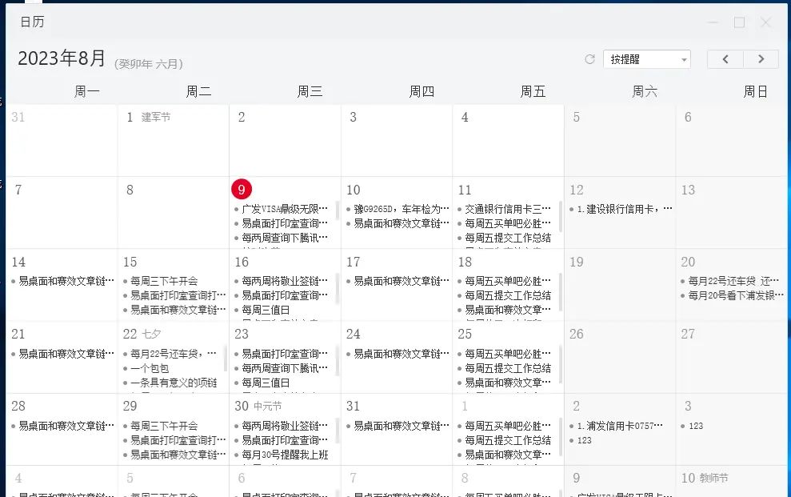Click the refresh icon to sync the calendar
This screenshot has width=791, height=497.
(x=589, y=58)
